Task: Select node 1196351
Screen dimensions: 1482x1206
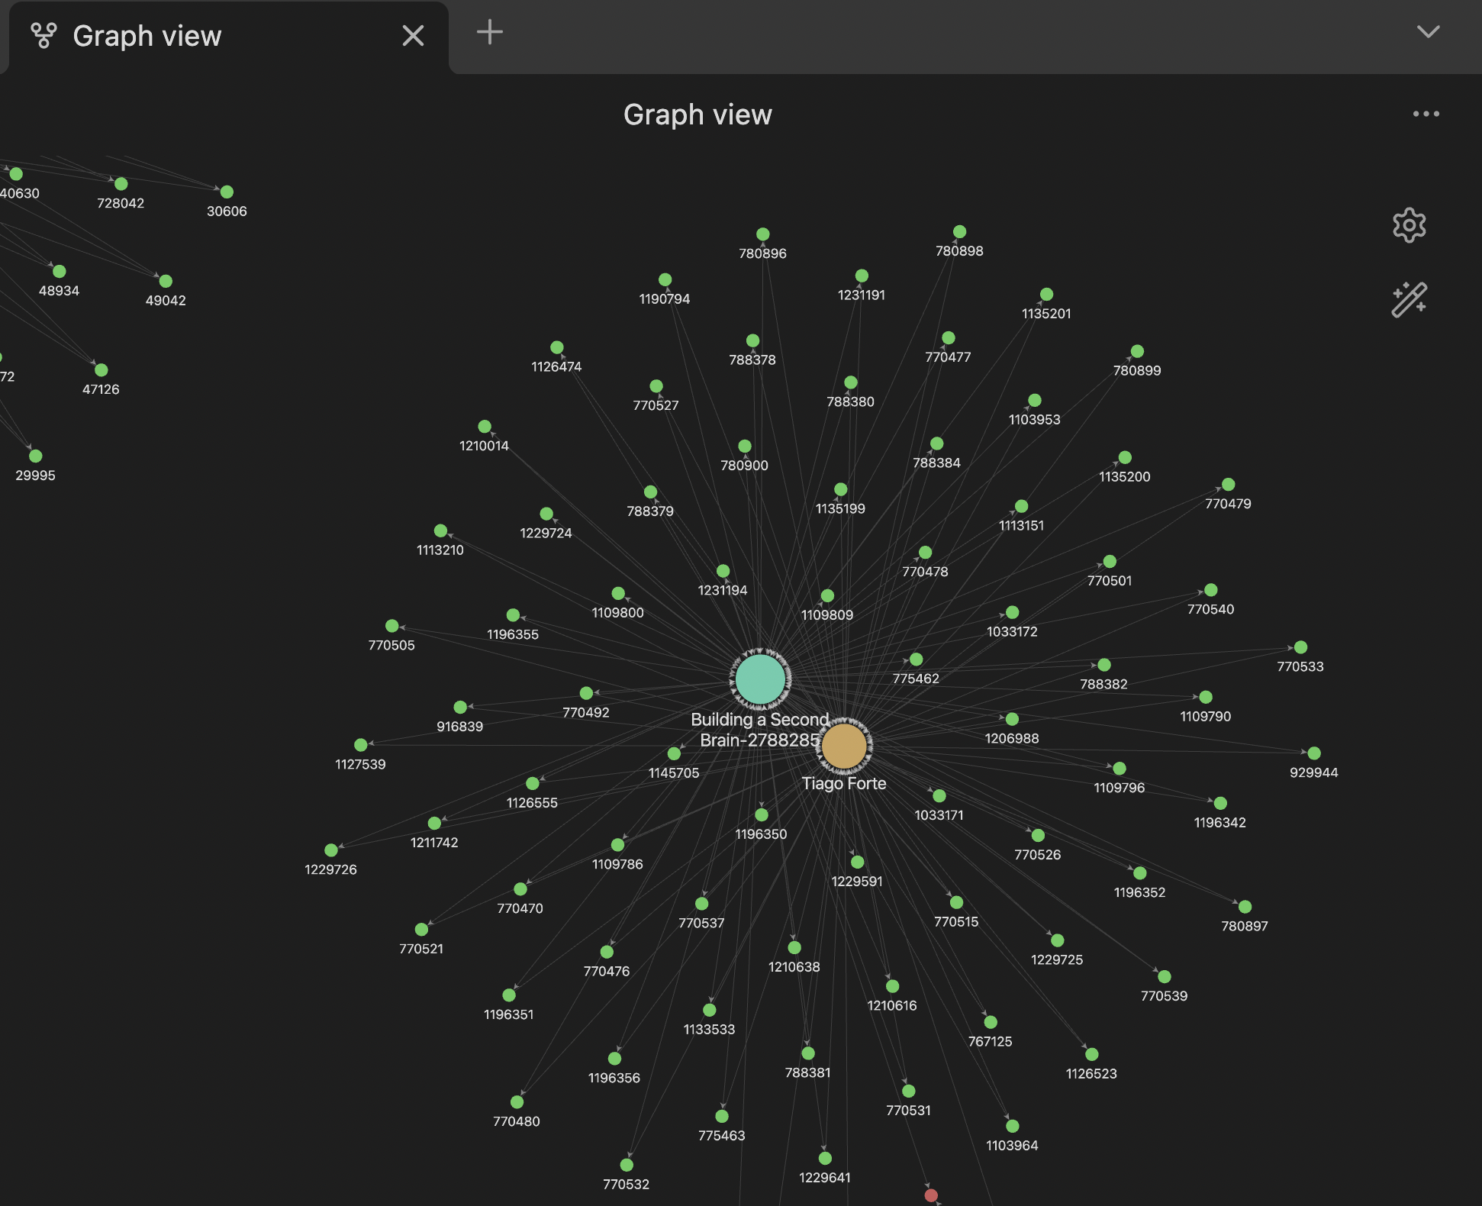Action: pyautogui.click(x=509, y=995)
